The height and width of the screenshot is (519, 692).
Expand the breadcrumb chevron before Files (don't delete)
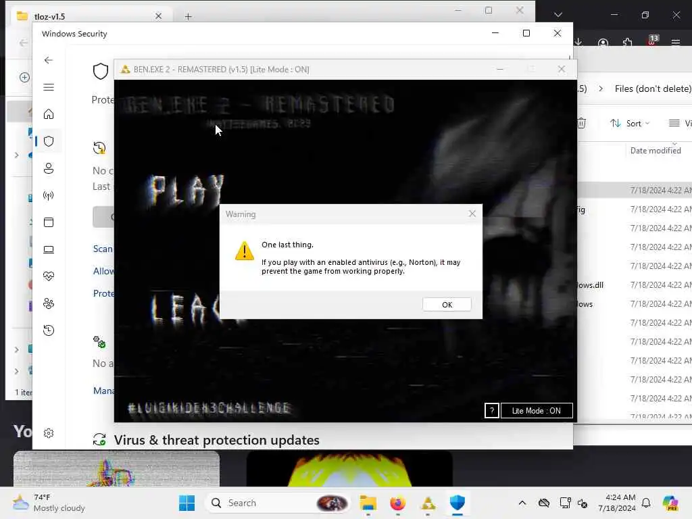tap(601, 89)
